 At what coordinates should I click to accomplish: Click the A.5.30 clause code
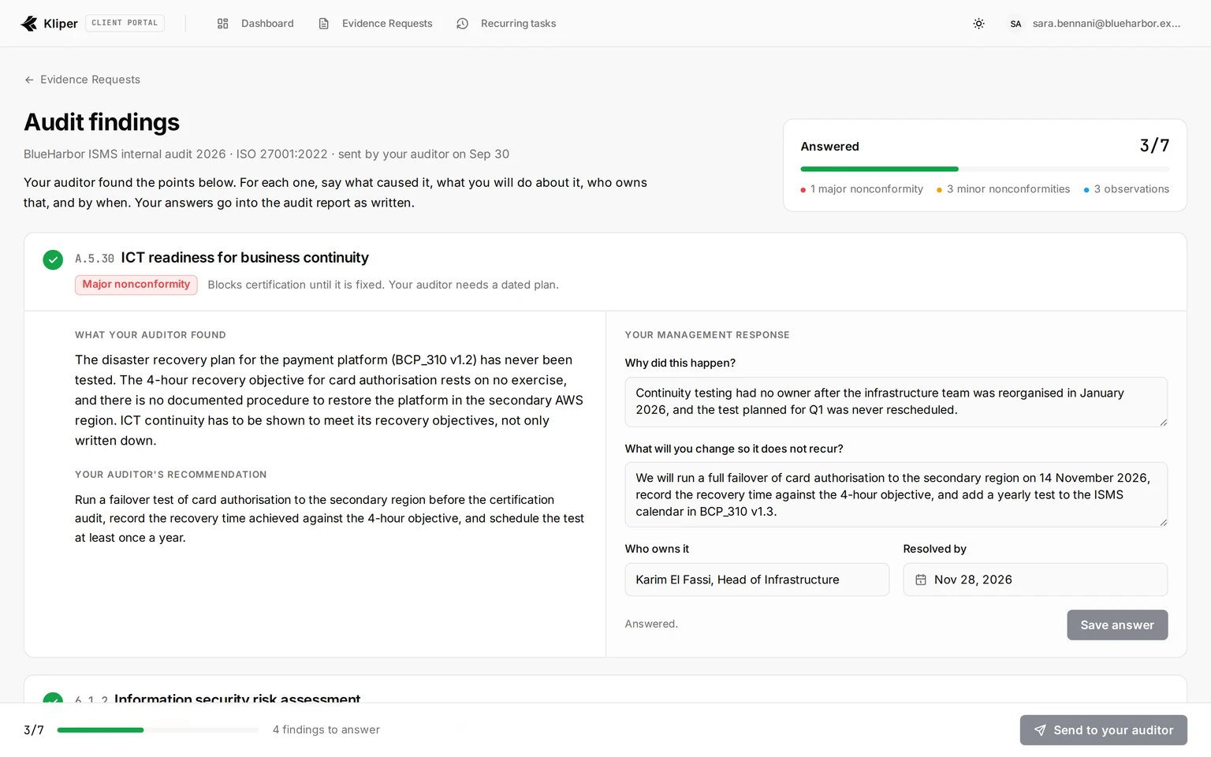tap(95, 259)
